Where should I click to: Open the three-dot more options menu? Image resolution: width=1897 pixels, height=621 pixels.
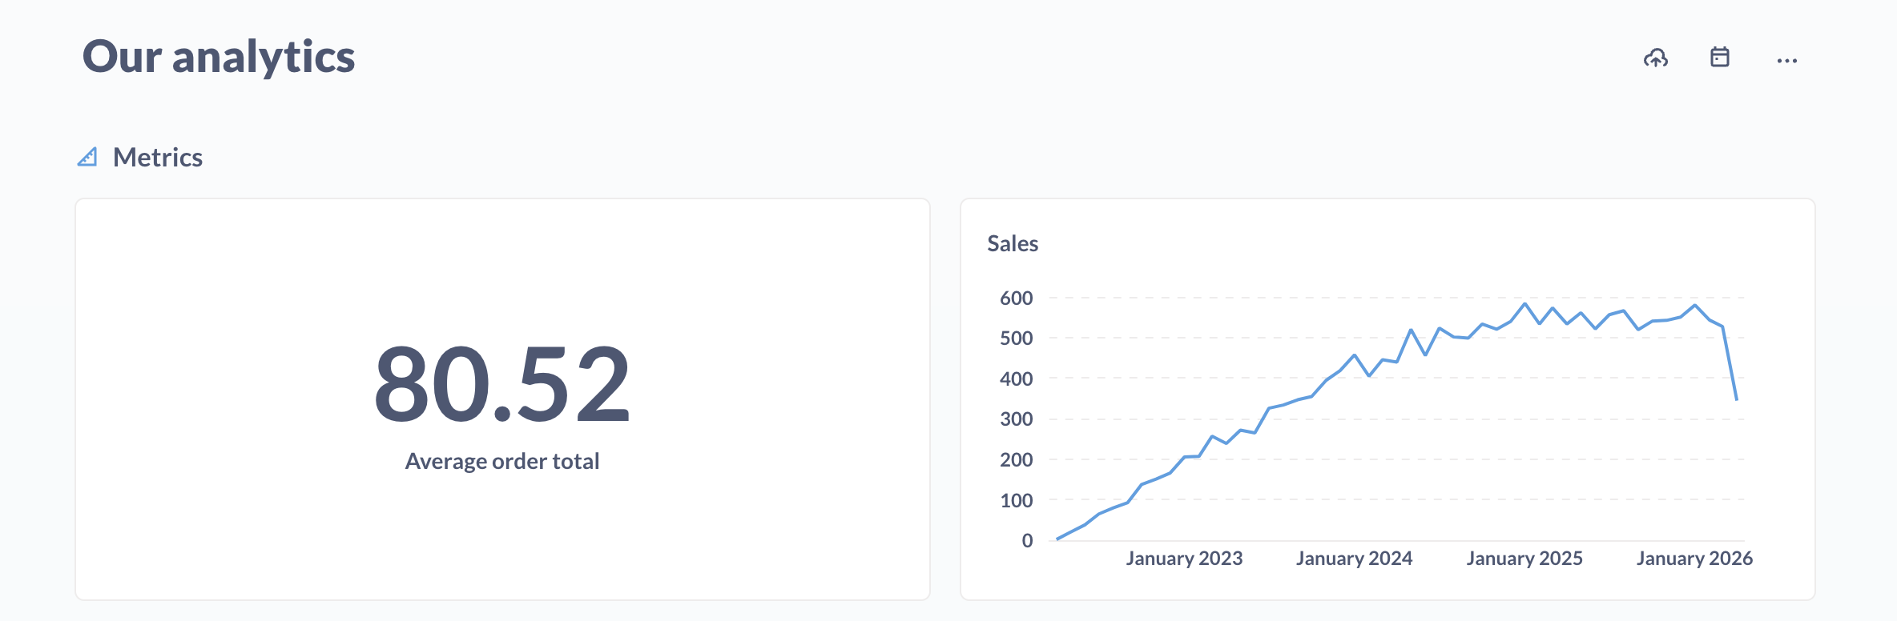pos(1786,61)
